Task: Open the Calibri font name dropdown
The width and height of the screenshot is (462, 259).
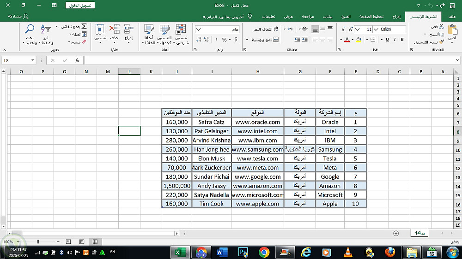Action: pyautogui.click(x=376, y=29)
